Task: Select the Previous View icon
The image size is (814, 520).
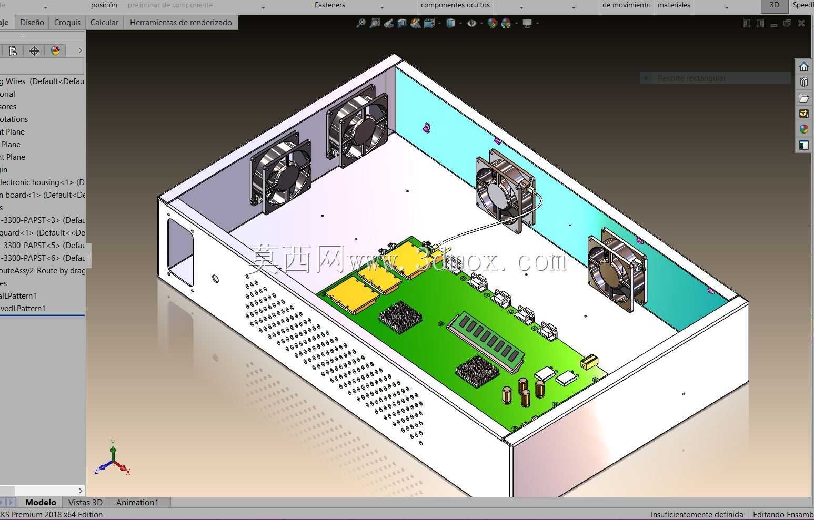Action: click(388, 23)
